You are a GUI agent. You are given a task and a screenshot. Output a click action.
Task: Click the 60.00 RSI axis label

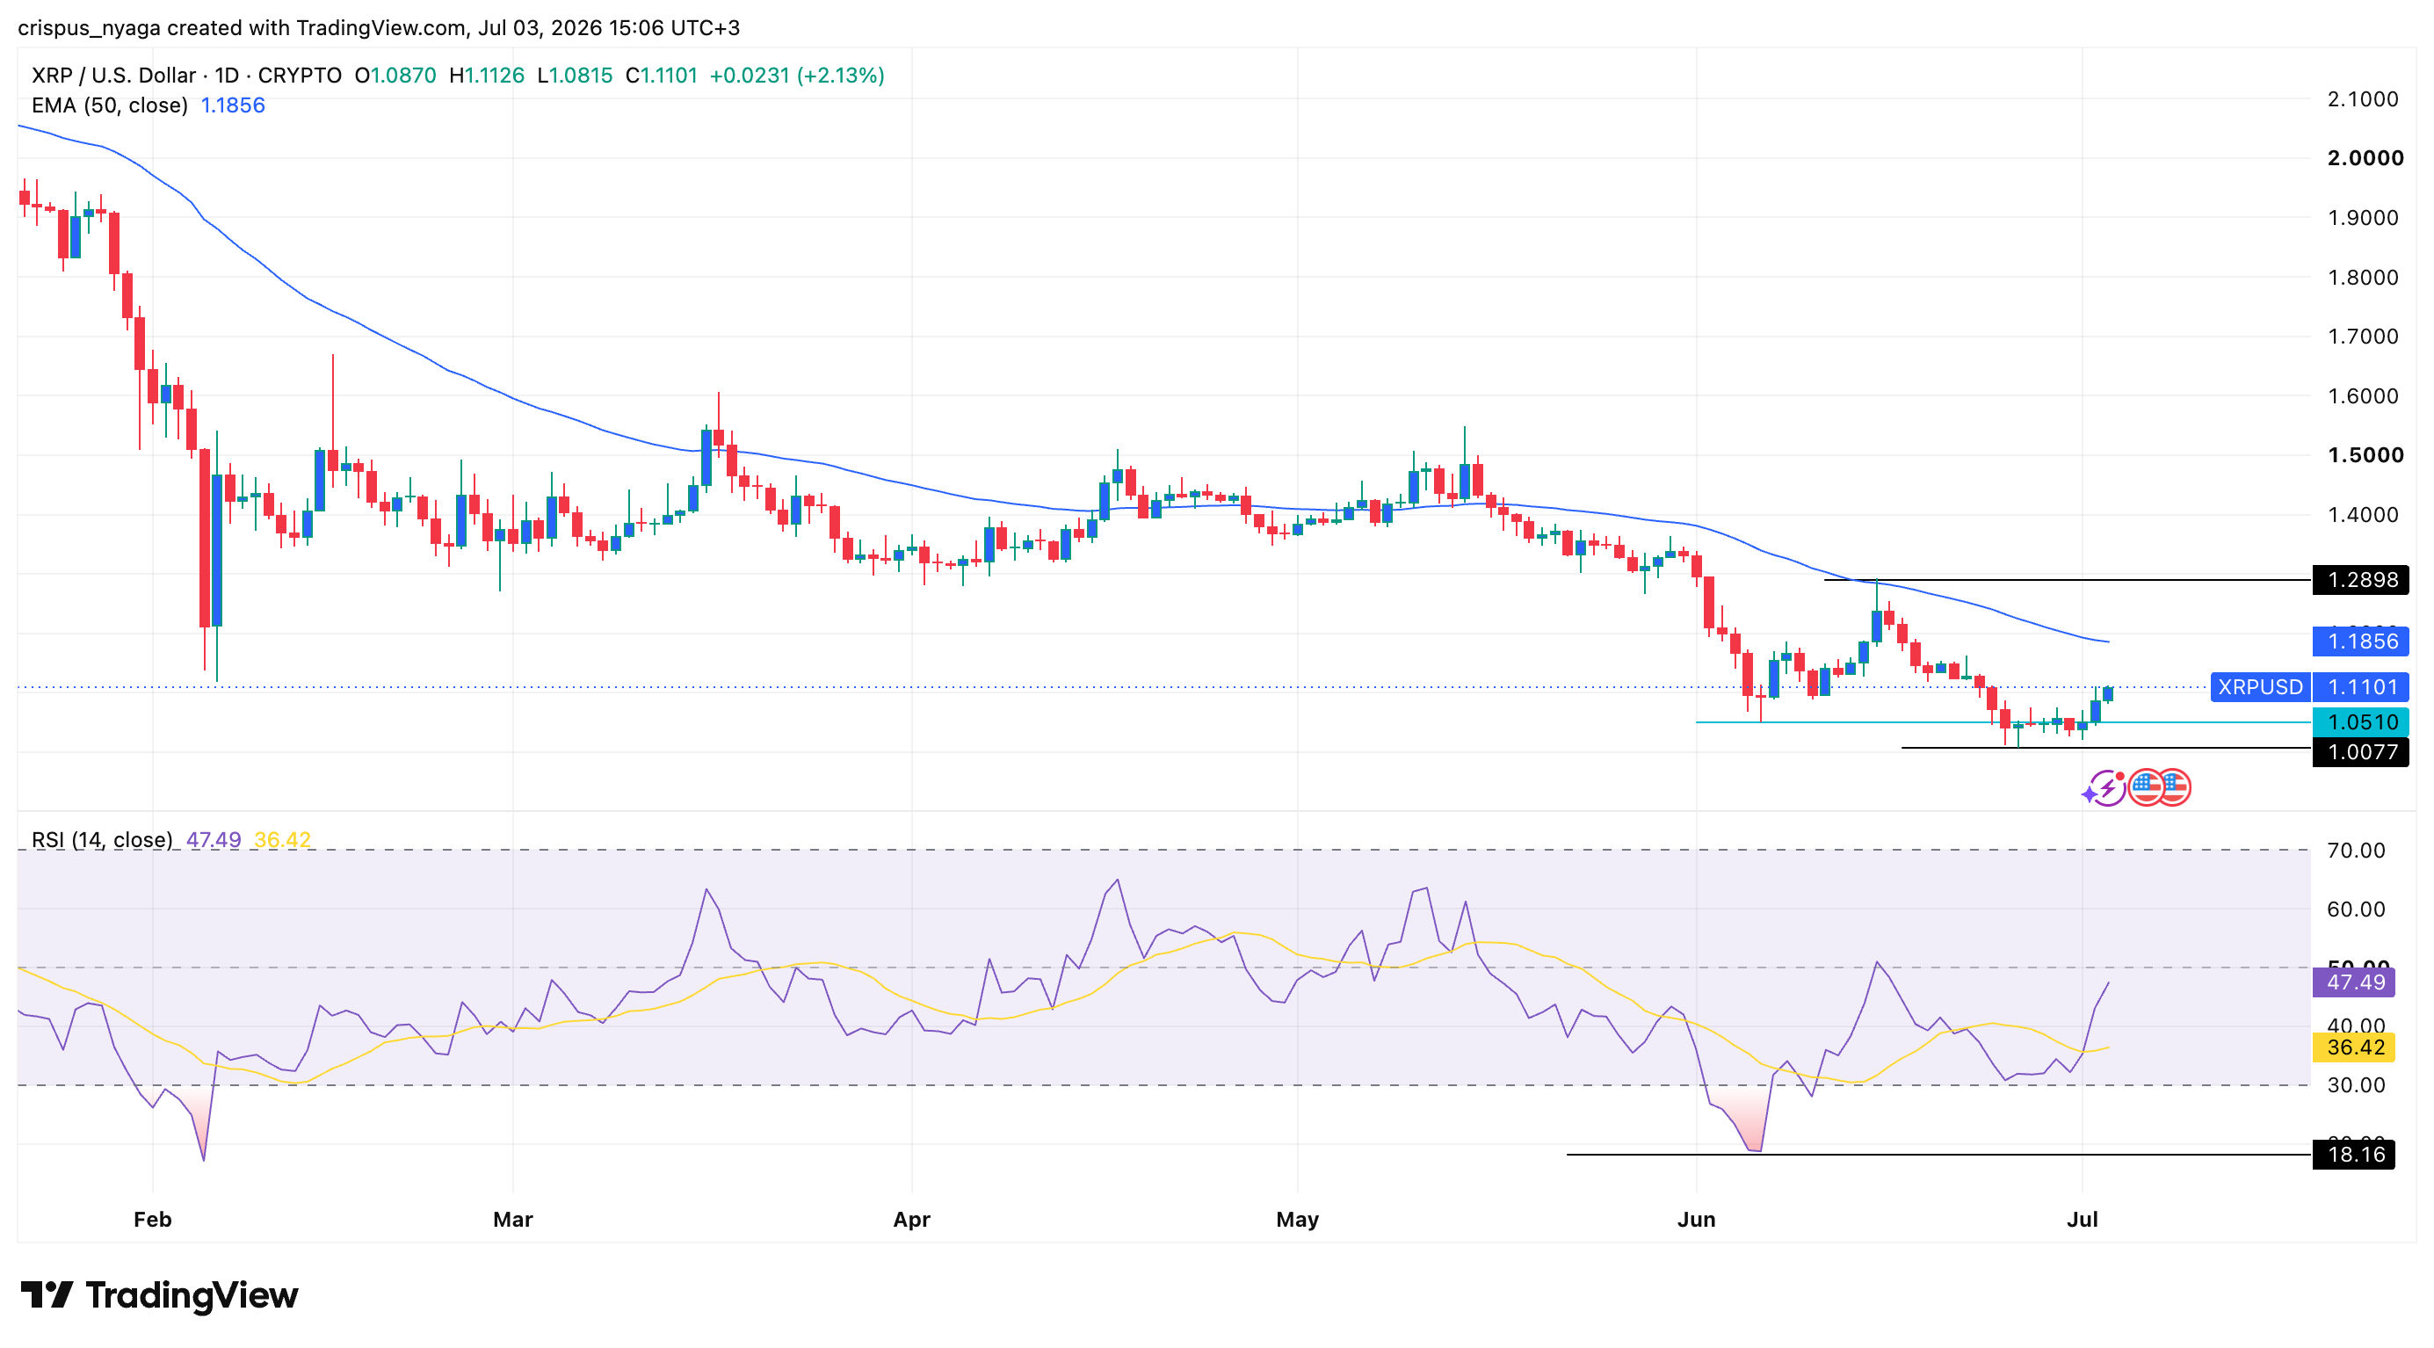coord(2356,909)
